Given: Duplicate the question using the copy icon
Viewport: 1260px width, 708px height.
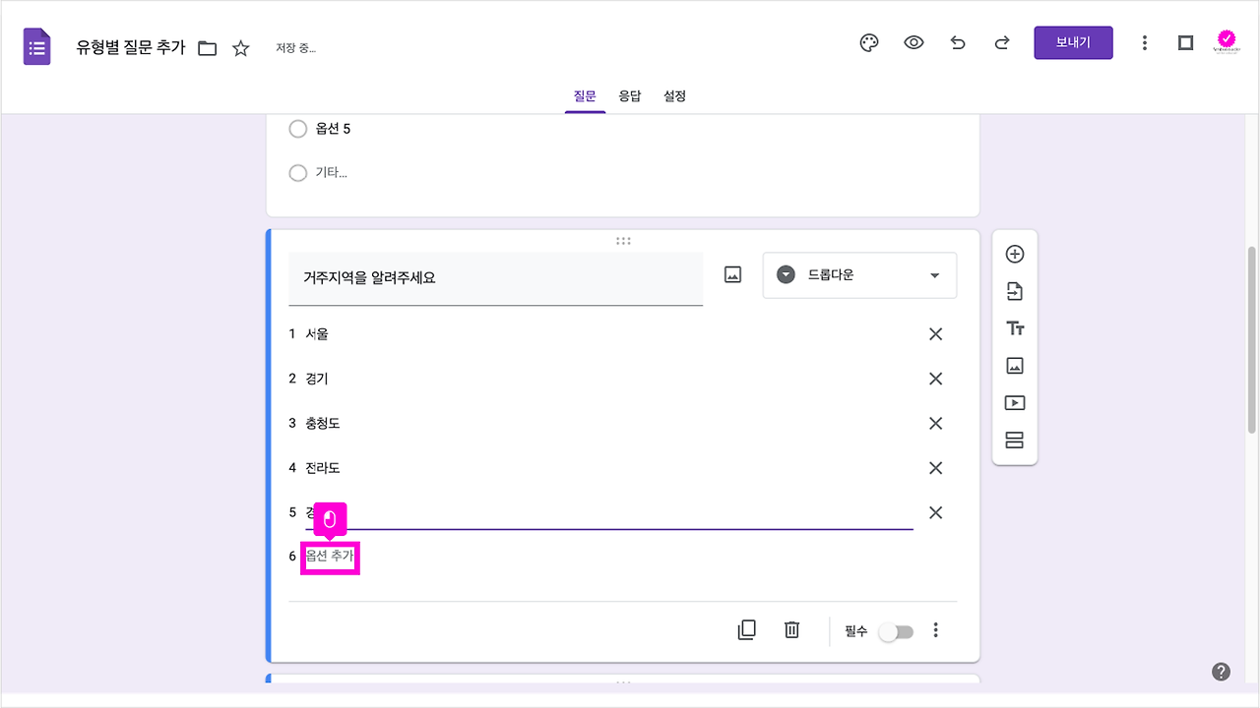Looking at the screenshot, I should [746, 629].
